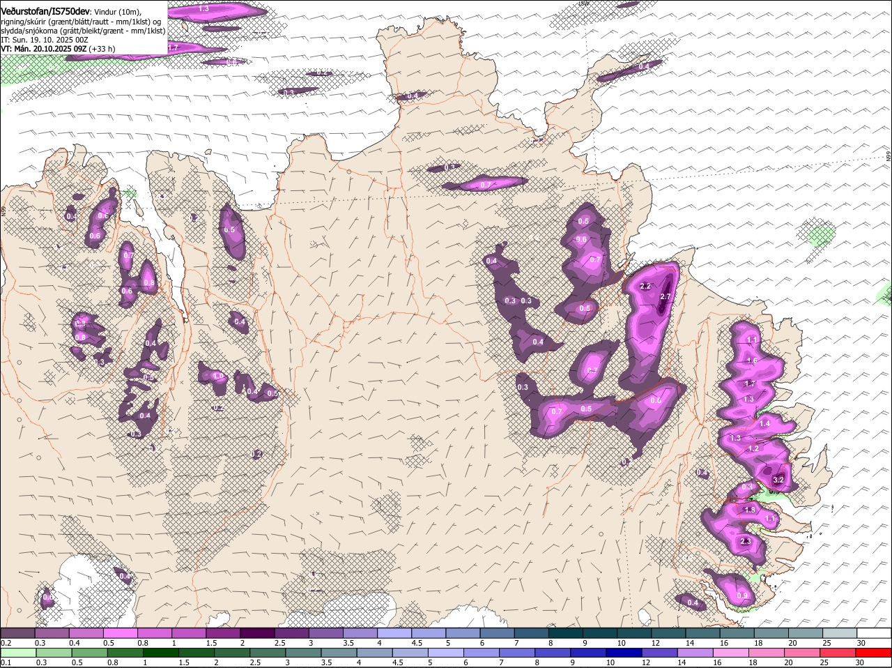
Task: Select the 2–2.5 green rain legend swatch
Action: 232,653
